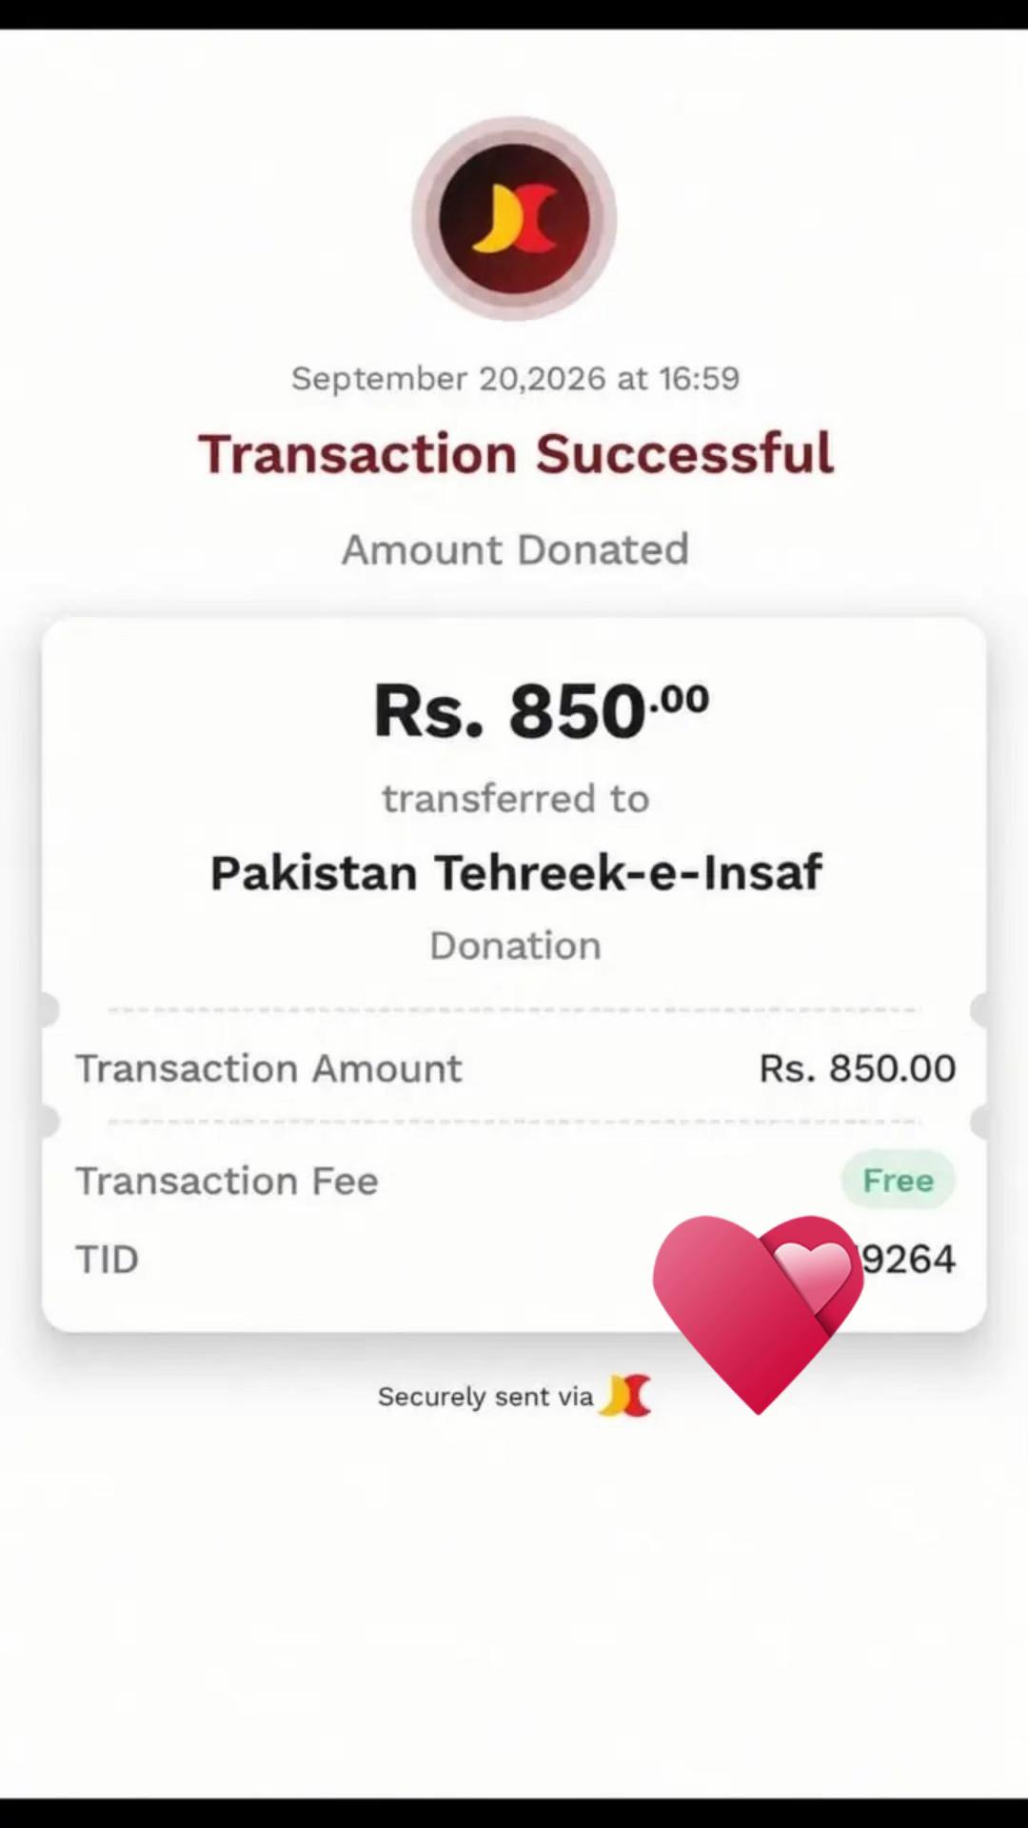Click the pink heart sticker
Screen dimensions: 1028x1828
pyautogui.click(x=758, y=1314)
